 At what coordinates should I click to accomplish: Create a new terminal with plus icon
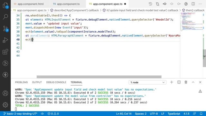point(172,82)
